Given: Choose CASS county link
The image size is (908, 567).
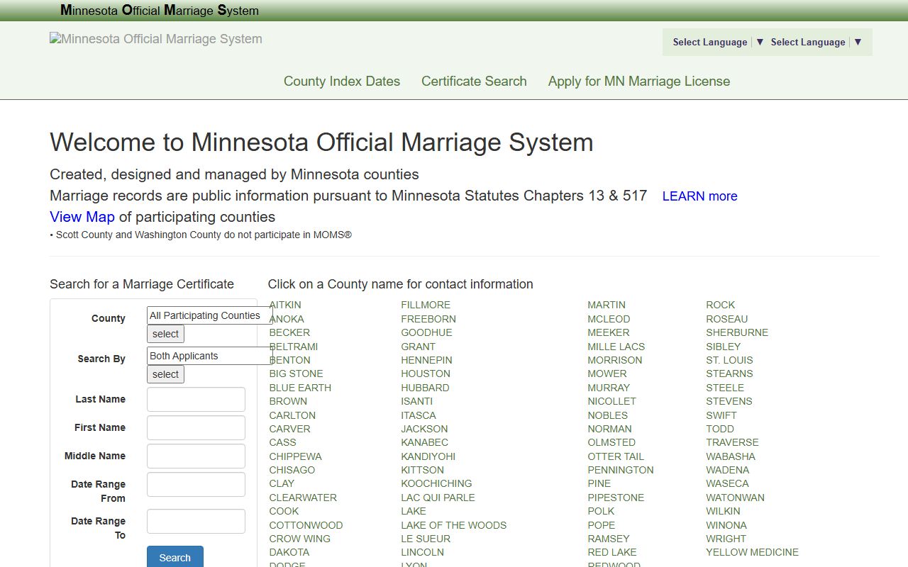Looking at the screenshot, I should click(282, 442).
